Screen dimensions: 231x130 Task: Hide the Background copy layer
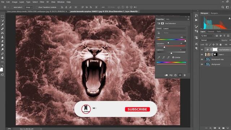pos(202,59)
